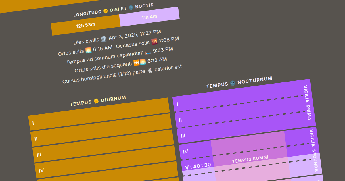Click the current time V : 40 : 30
The width and height of the screenshot is (345, 181).
click(198, 166)
